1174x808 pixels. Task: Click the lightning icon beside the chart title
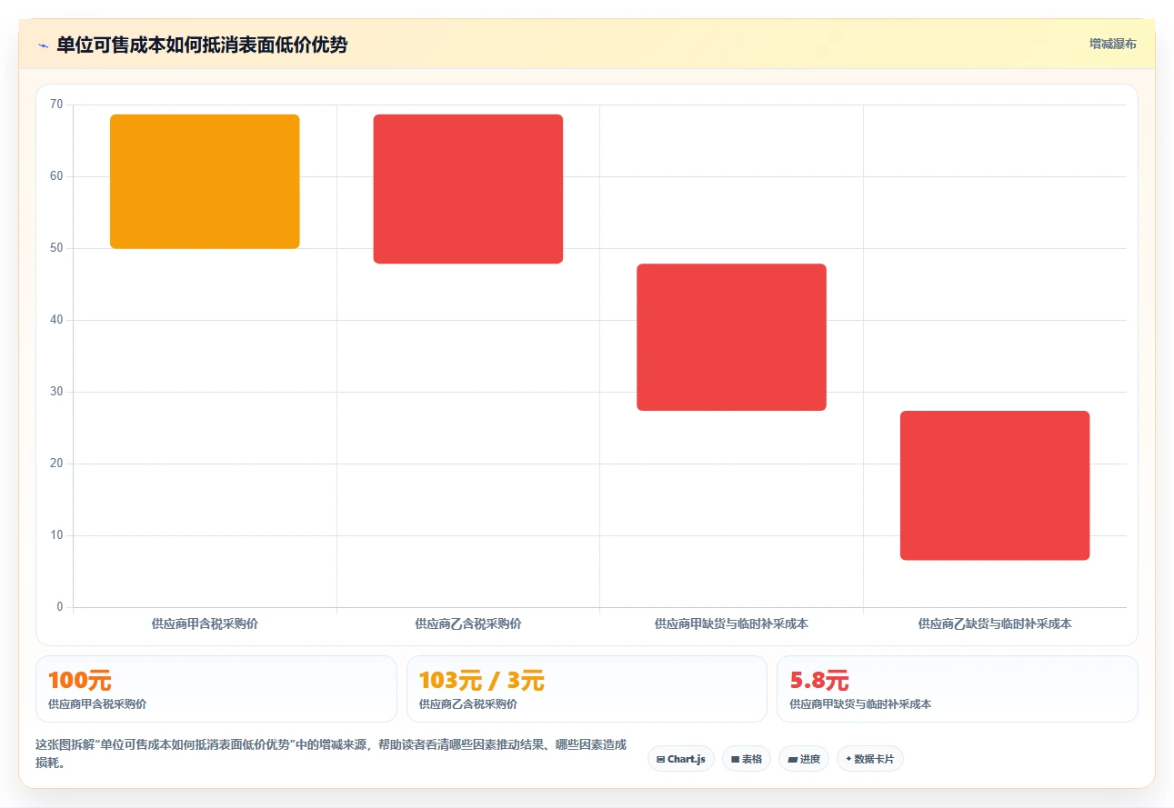(x=43, y=45)
